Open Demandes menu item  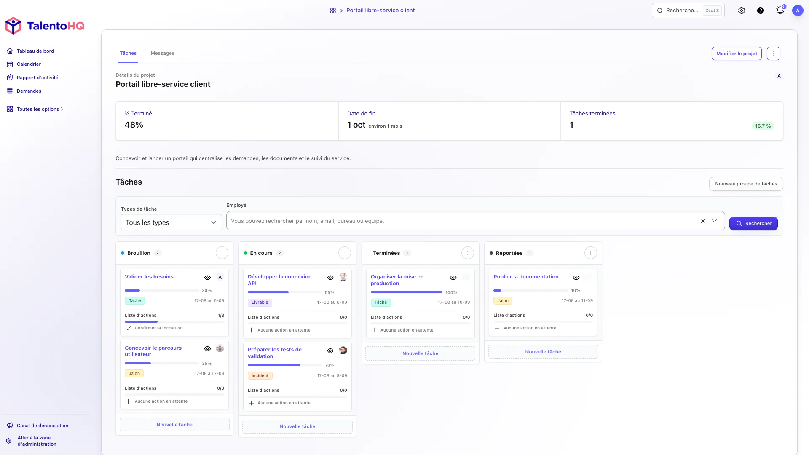pos(29,91)
